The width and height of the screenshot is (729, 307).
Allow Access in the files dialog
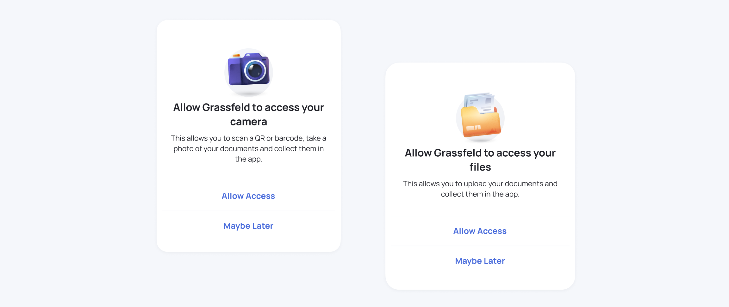coord(480,231)
